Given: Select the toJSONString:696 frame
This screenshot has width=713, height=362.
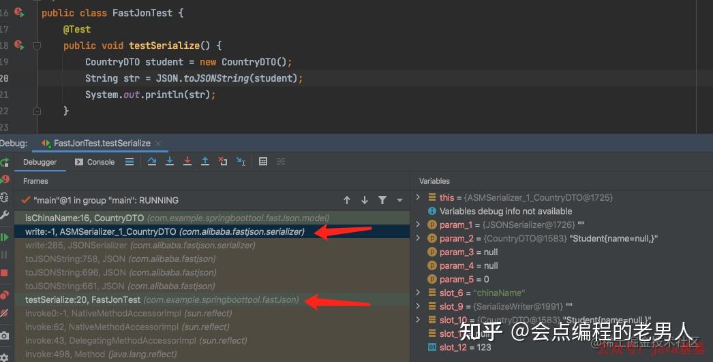Looking at the screenshot, I should pos(212,273).
